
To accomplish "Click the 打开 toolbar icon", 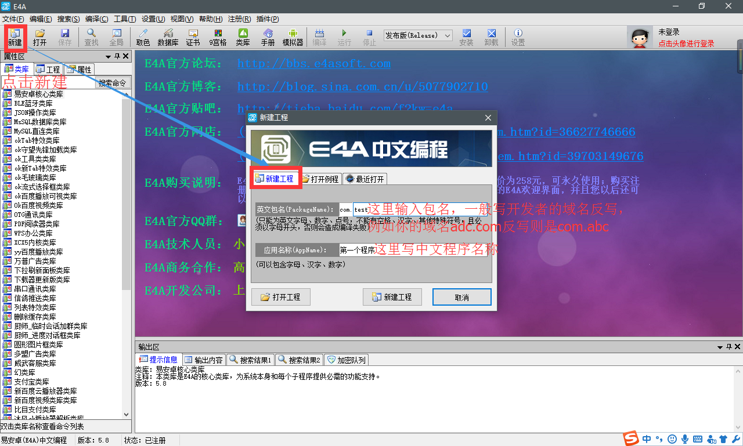I will click(39, 37).
